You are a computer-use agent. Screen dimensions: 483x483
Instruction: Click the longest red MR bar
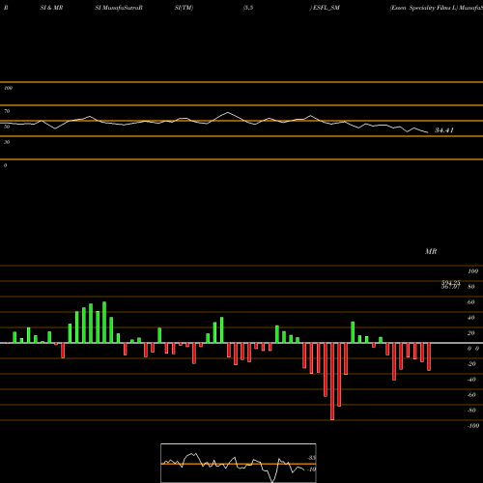point(332,382)
